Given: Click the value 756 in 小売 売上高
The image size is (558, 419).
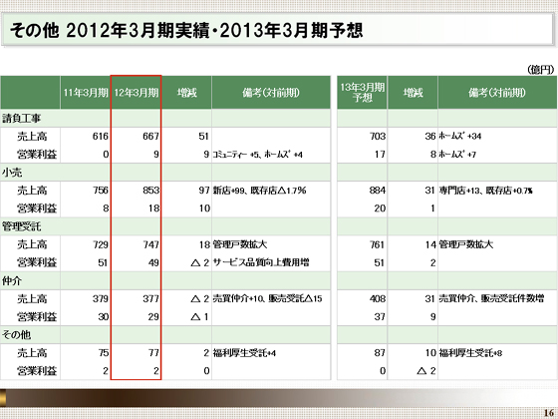Looking at the screenshot, I should point(101,191).
